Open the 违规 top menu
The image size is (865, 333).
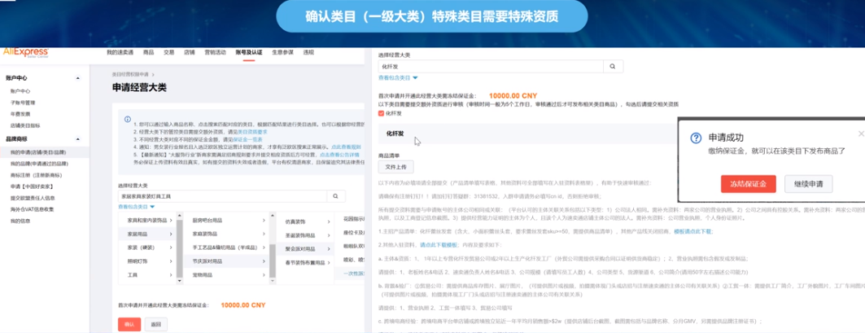(308, 52)
